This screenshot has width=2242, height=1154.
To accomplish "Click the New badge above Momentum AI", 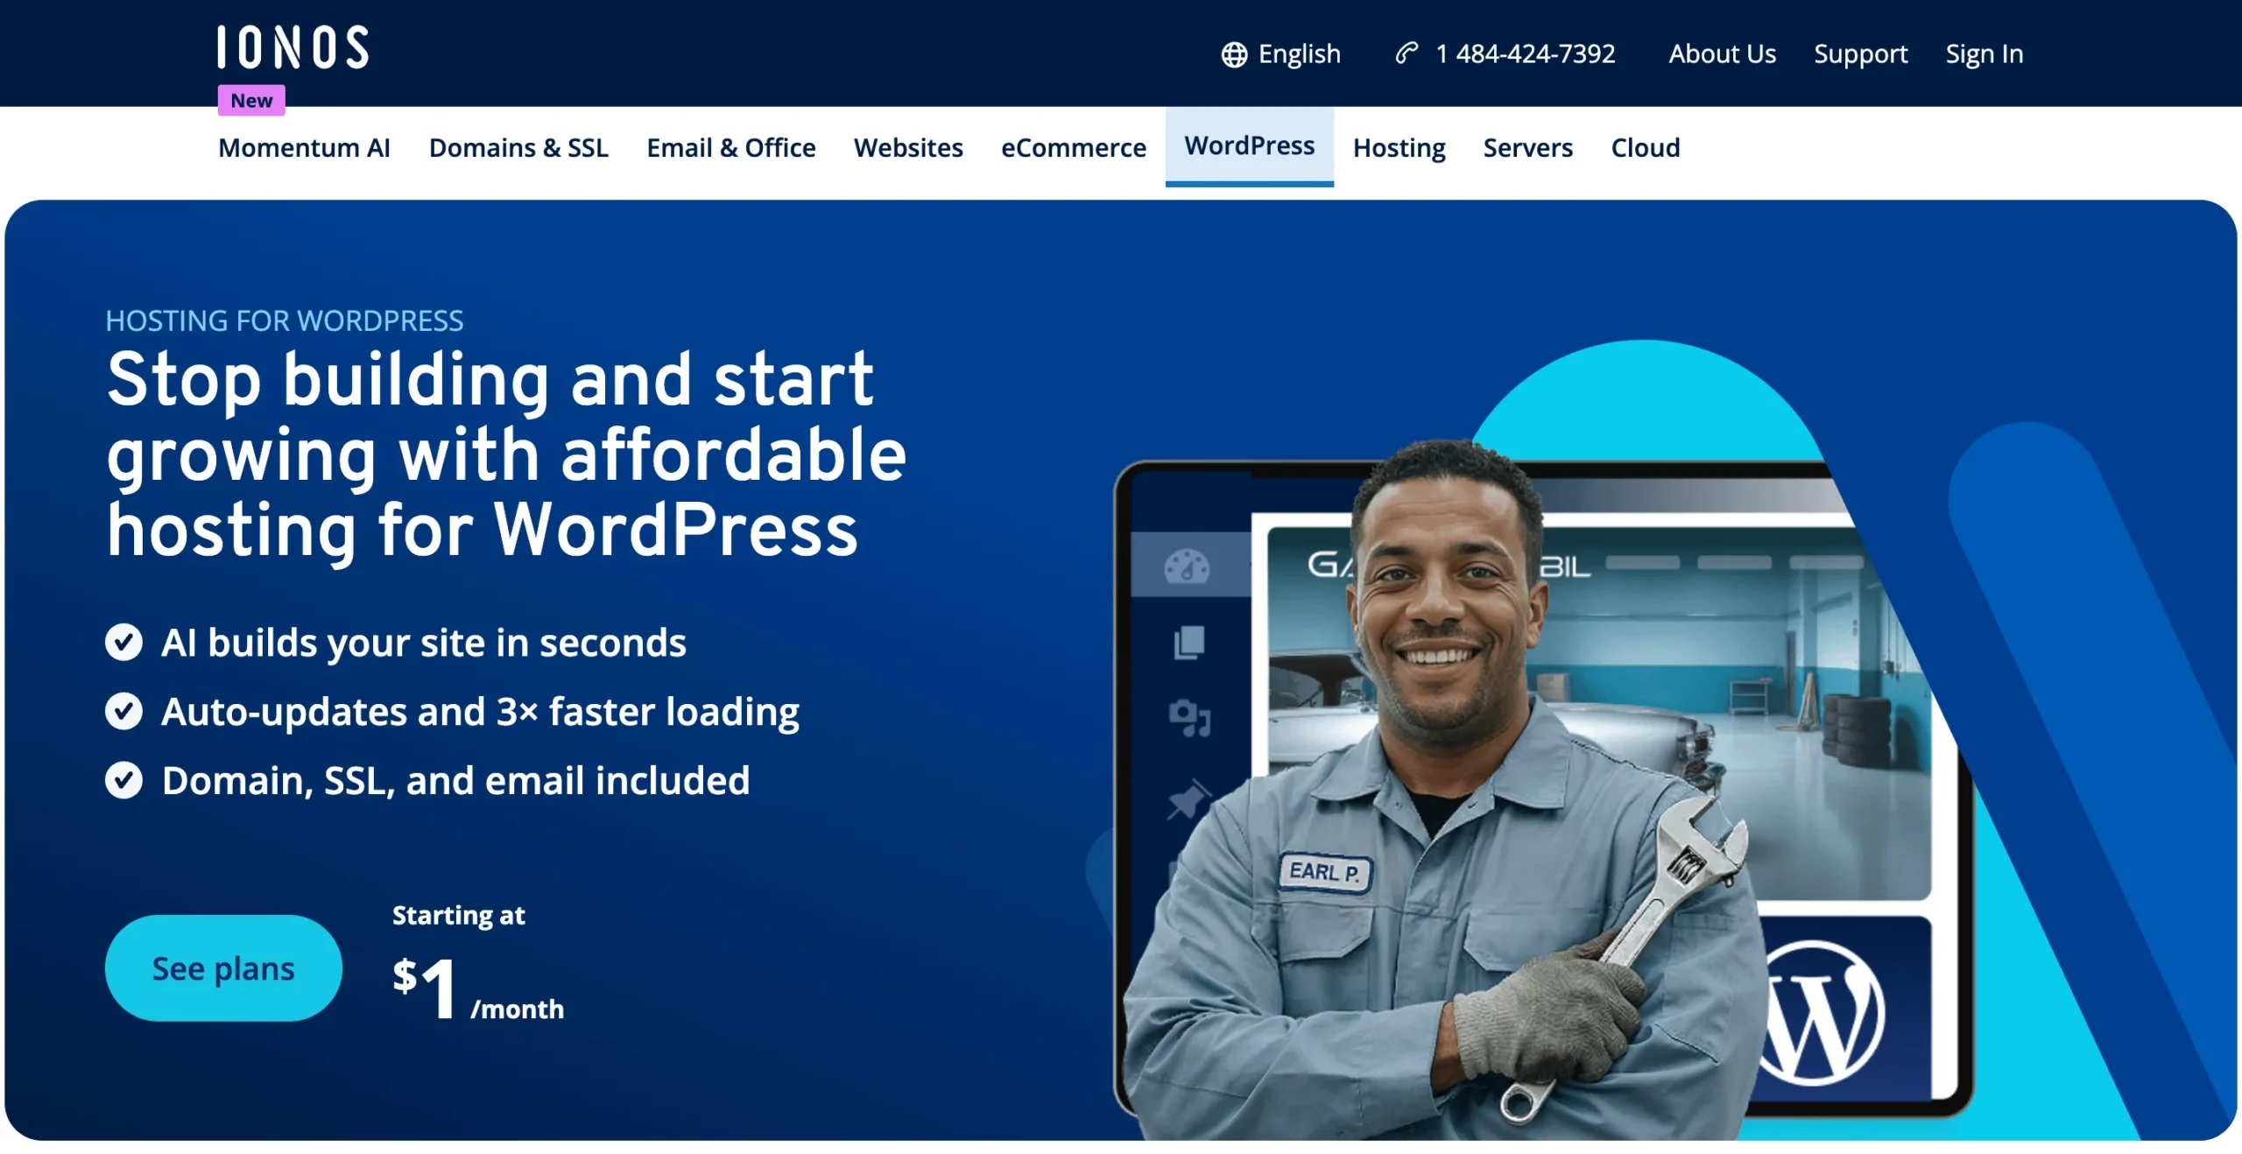I will 251,100.
